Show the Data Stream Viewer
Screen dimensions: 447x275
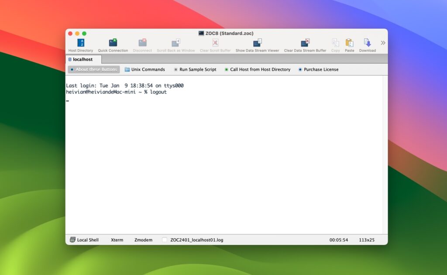tap(257, 44)
